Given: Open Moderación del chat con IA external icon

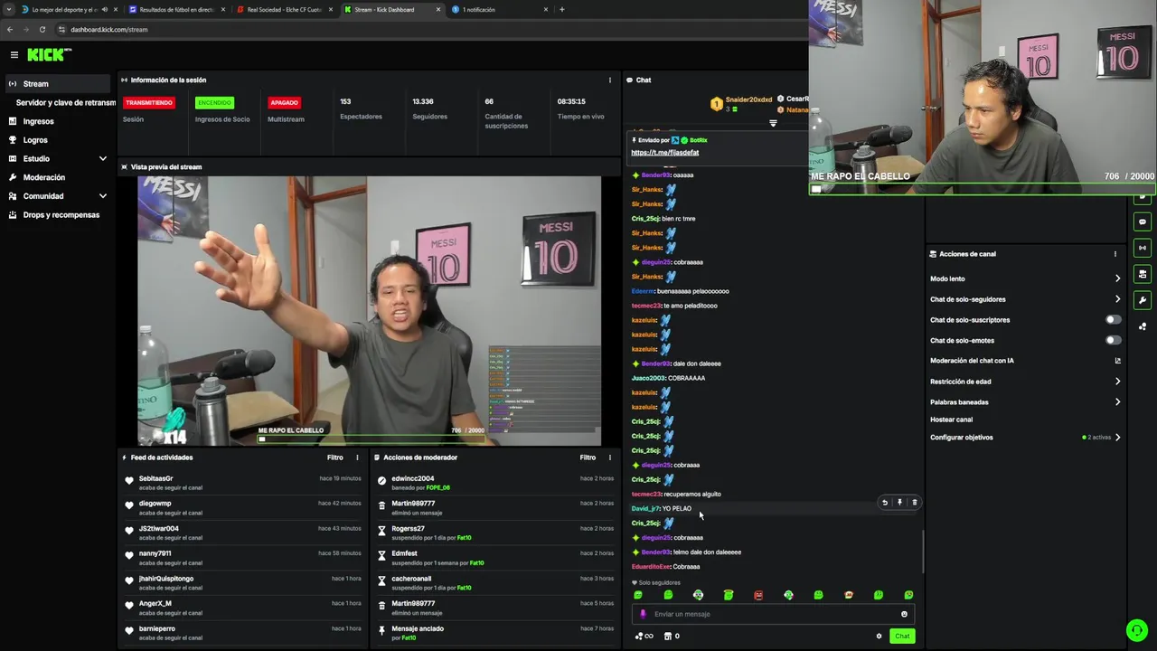Looking at the screenshot, I should point(1117,361).
